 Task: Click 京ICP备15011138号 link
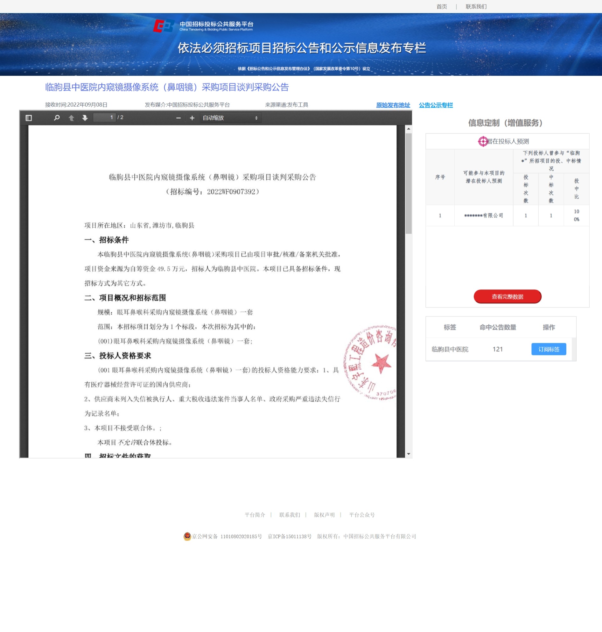(290, 536)
